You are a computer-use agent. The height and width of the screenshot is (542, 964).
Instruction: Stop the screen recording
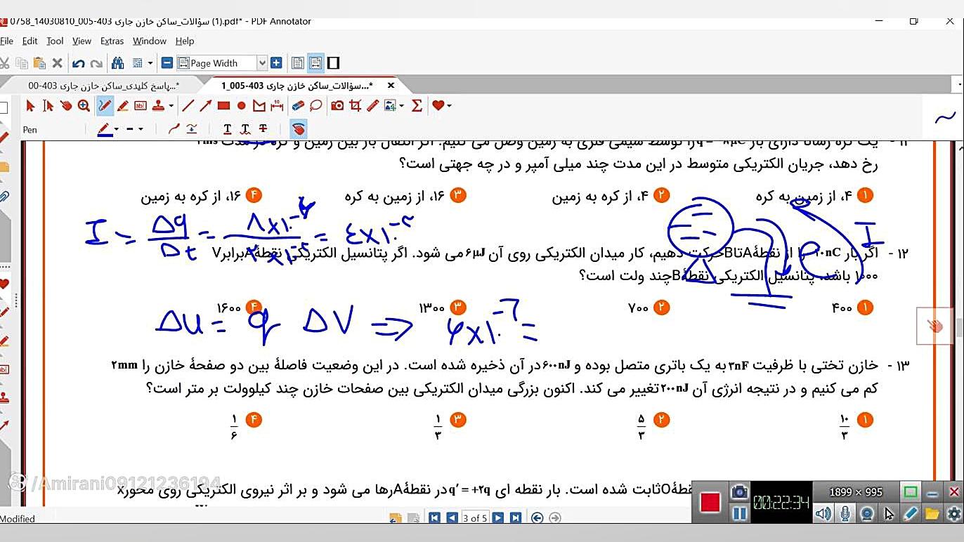pos(710,502)
